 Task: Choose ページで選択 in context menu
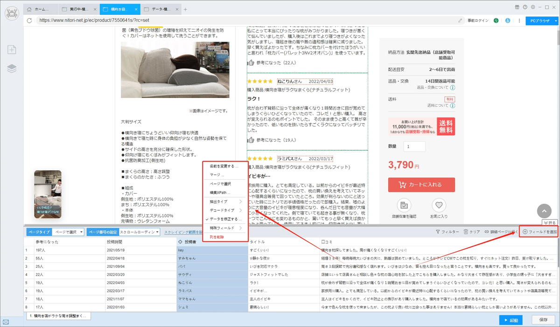pos(225,184)
